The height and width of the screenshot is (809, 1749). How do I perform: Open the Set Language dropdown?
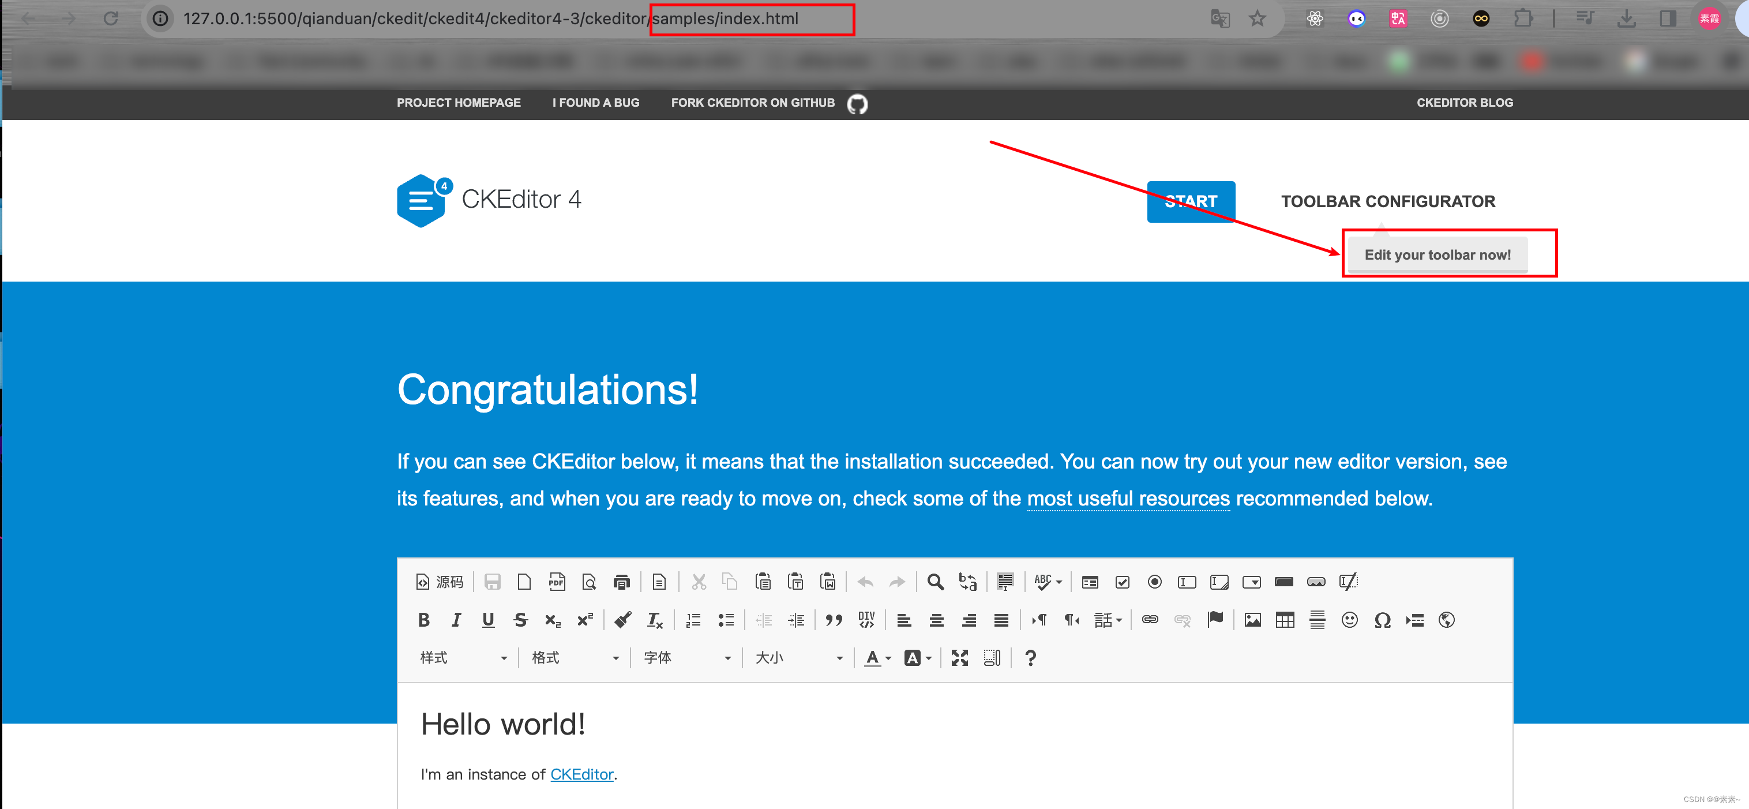[x=1108, y=620]
